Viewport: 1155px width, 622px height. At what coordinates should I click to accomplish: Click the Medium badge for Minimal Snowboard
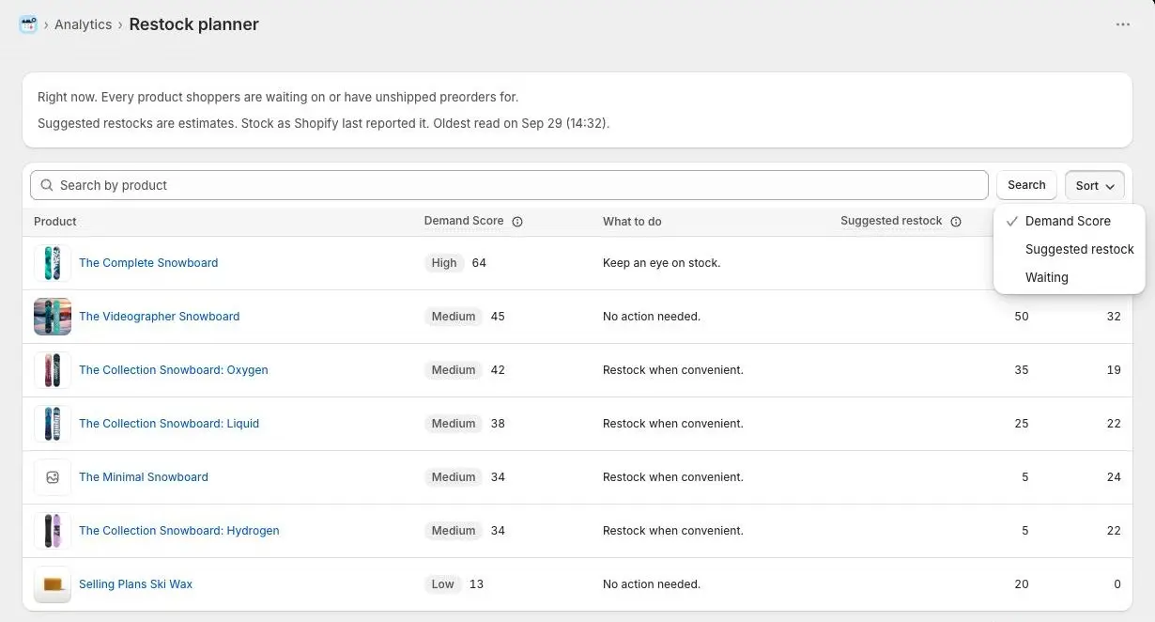454,477
